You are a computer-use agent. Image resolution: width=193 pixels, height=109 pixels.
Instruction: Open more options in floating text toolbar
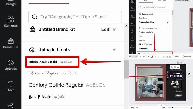[x=178, y=67]
